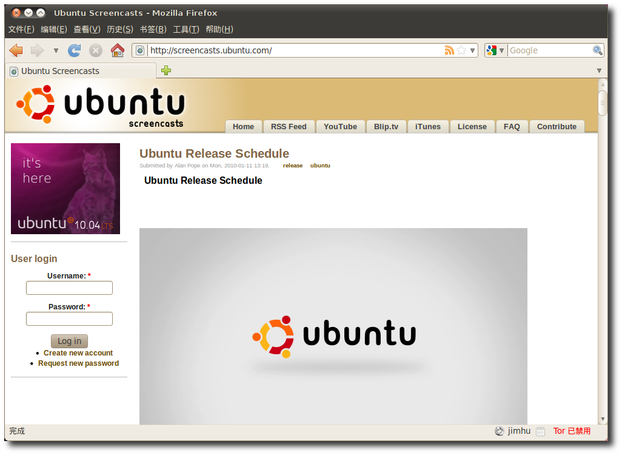Follow the Request new password link

click(x=79, y=363)
